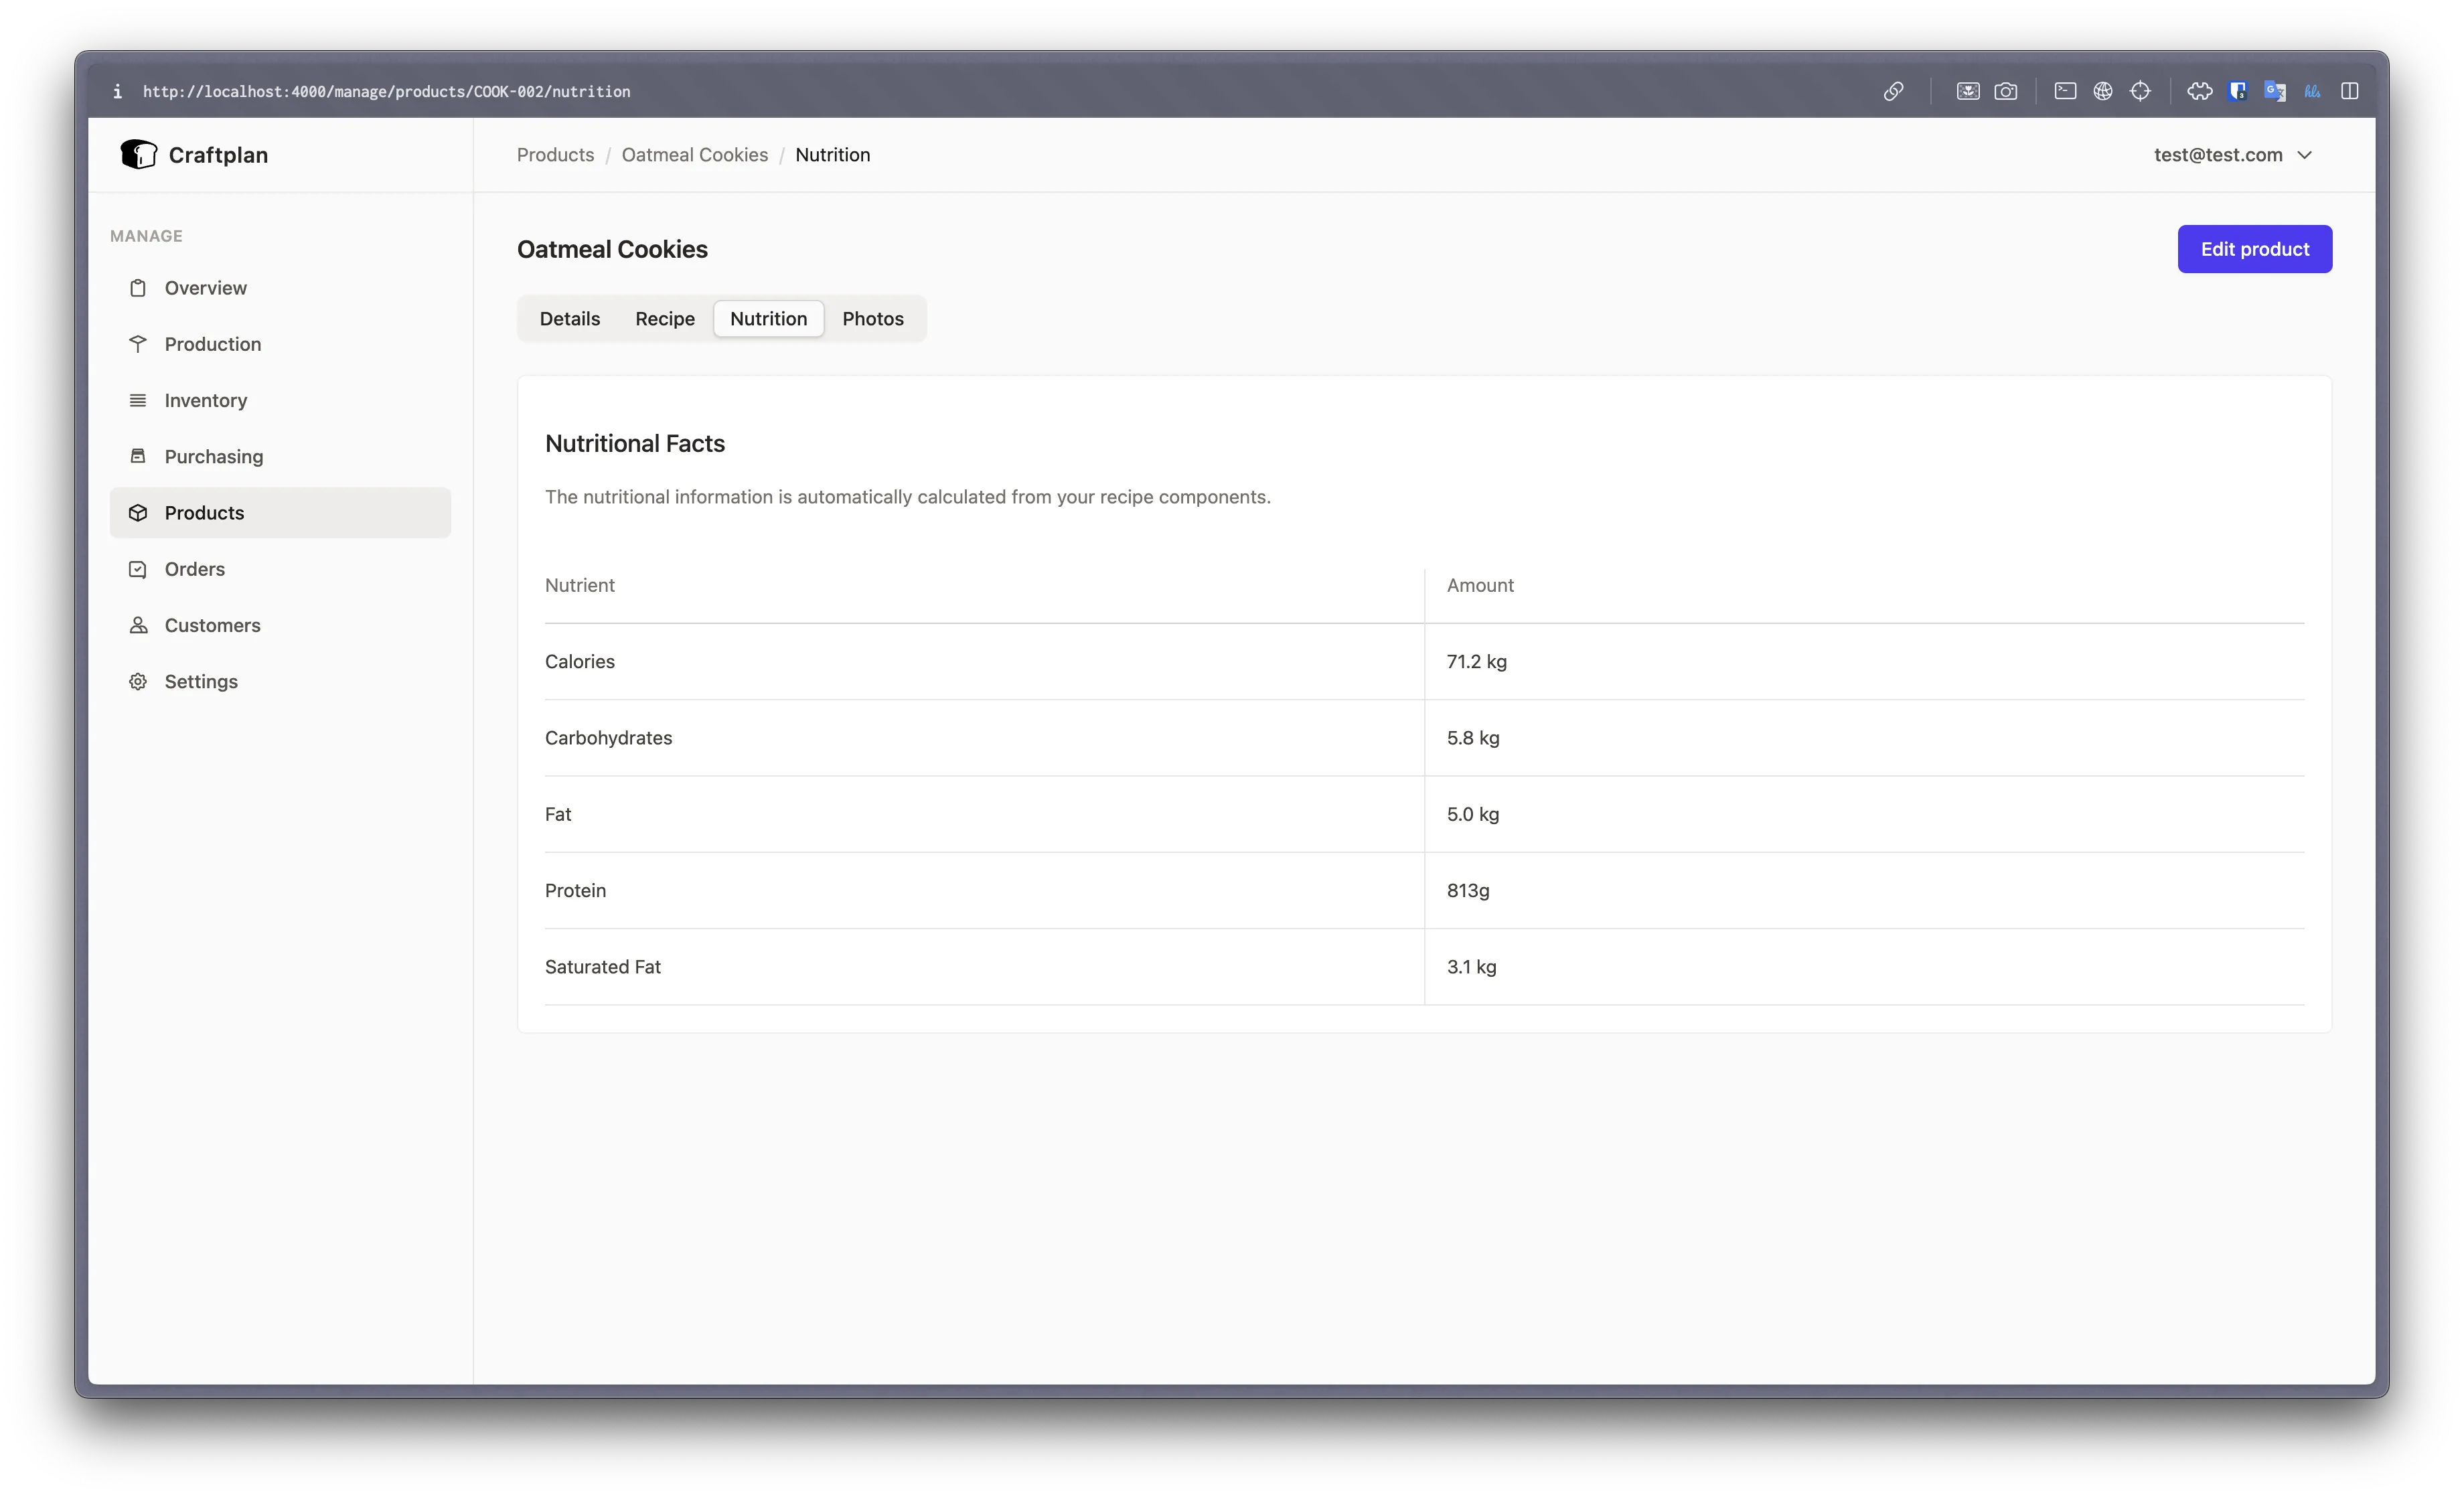This screenshot has height=1497, width=2464.
Task: Click the Products breadcrumb link
Action: pyautogui.click(x=555, y=155)
